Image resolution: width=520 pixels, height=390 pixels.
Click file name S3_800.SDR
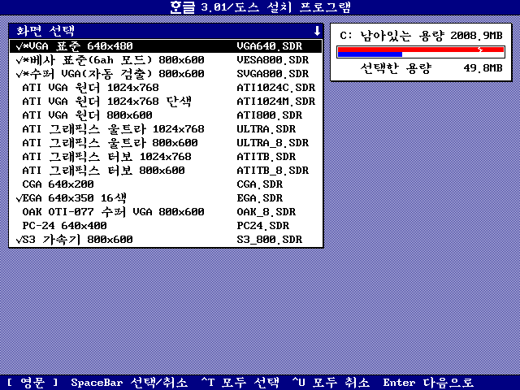tap(269, 240)
